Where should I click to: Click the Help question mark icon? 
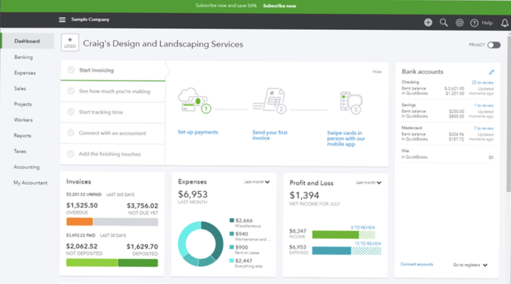point(474,23)
